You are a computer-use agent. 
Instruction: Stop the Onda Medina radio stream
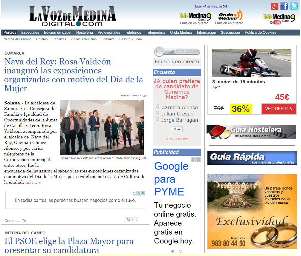(162, 52)
